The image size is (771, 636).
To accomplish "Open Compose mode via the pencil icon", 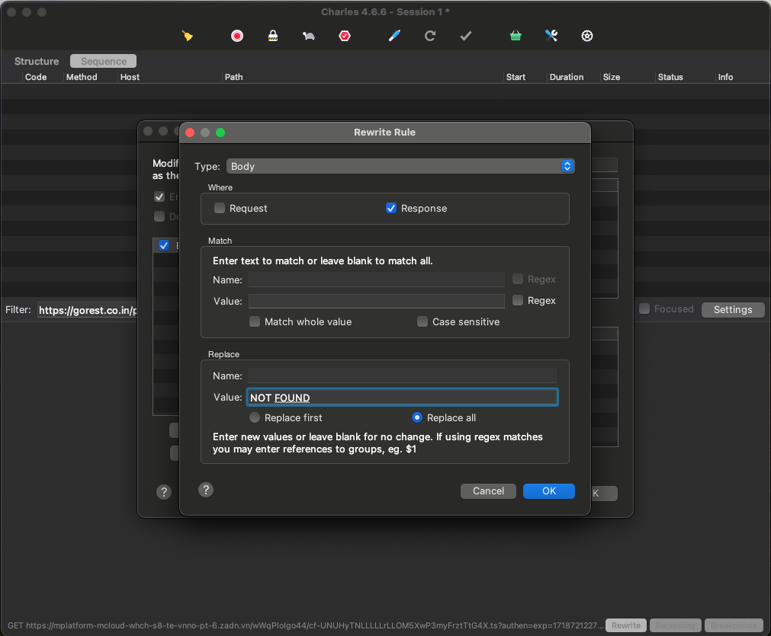I will pyautogui.click(x=394, y=35).
